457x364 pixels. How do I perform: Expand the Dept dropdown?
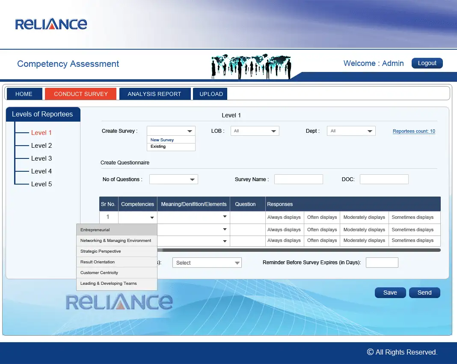coord(351,131)
